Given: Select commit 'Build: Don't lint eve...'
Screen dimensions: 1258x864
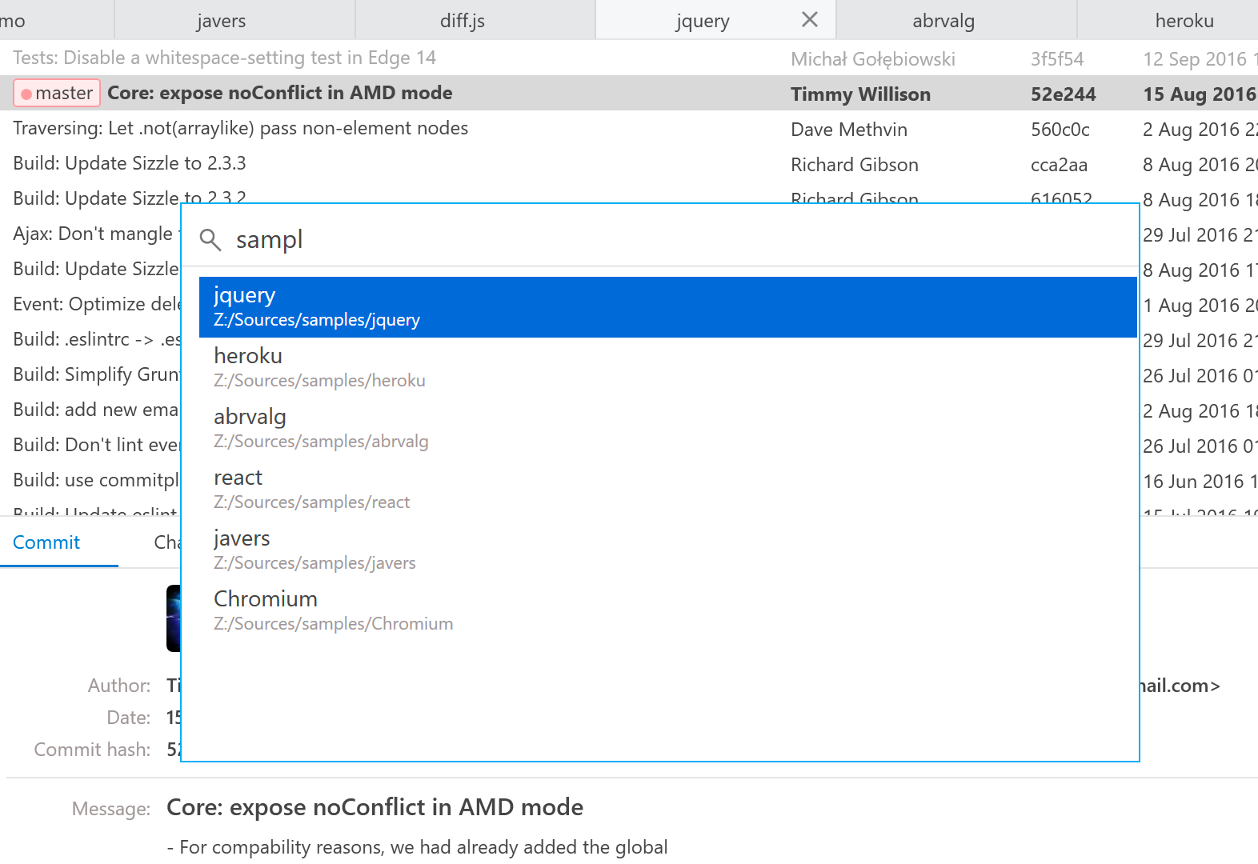Looking at the screenshot, I should click(96, 445).
